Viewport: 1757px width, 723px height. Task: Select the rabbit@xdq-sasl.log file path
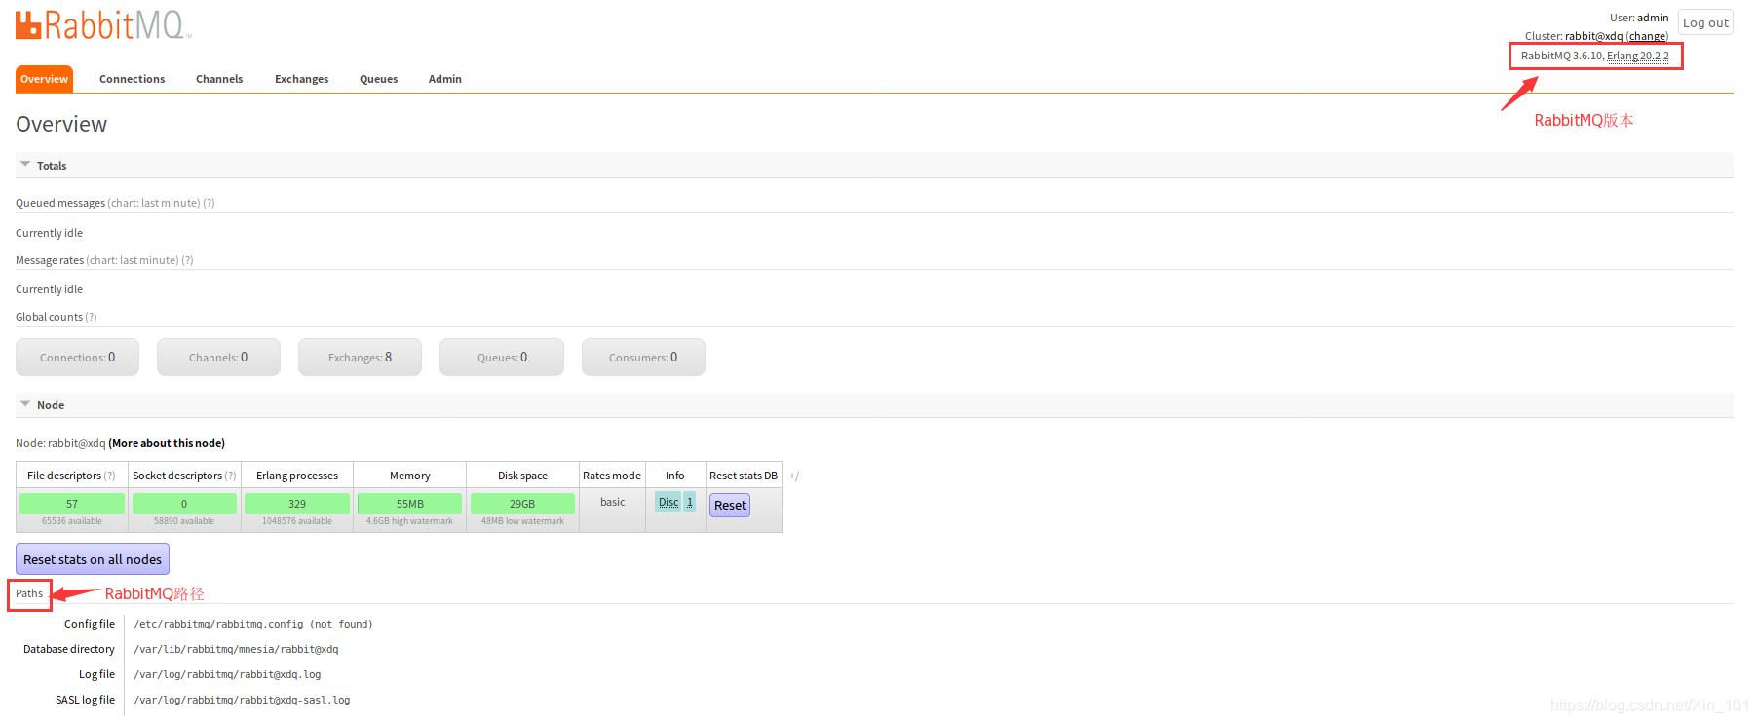coord(242,700)
